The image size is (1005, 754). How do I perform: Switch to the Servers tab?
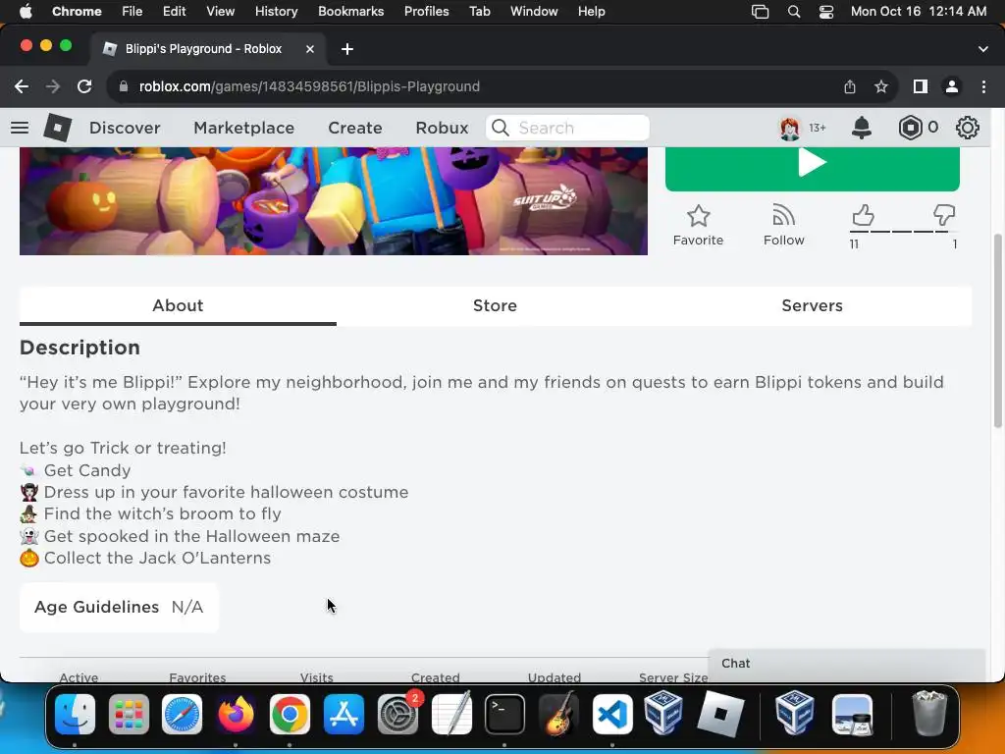click(x=812, y=306)
